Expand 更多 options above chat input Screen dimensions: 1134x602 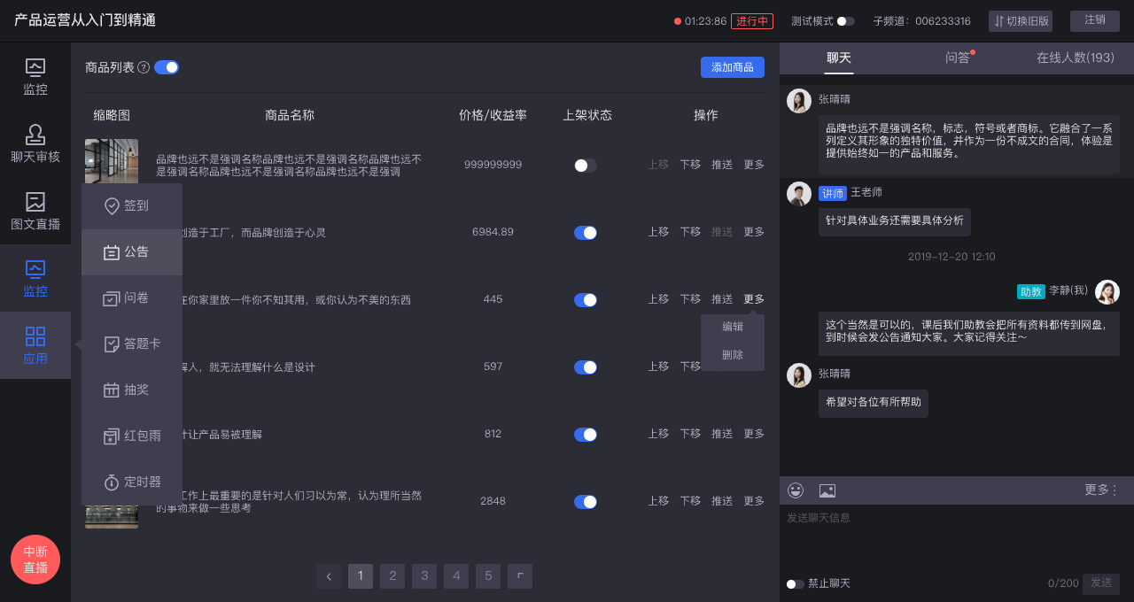coord(1101,490)
